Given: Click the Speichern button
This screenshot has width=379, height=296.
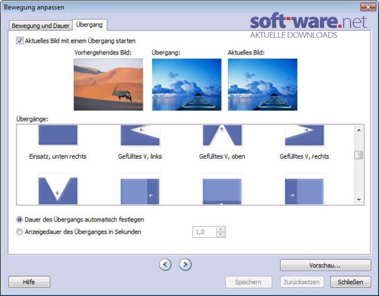Looking at the screenshot, I should (x=249, y=282).
